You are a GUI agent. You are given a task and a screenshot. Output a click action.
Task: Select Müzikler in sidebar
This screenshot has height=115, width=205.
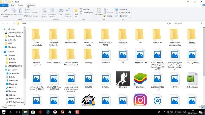(12, 88)
